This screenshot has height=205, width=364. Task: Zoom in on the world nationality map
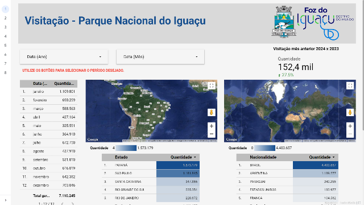coord(350,126)
